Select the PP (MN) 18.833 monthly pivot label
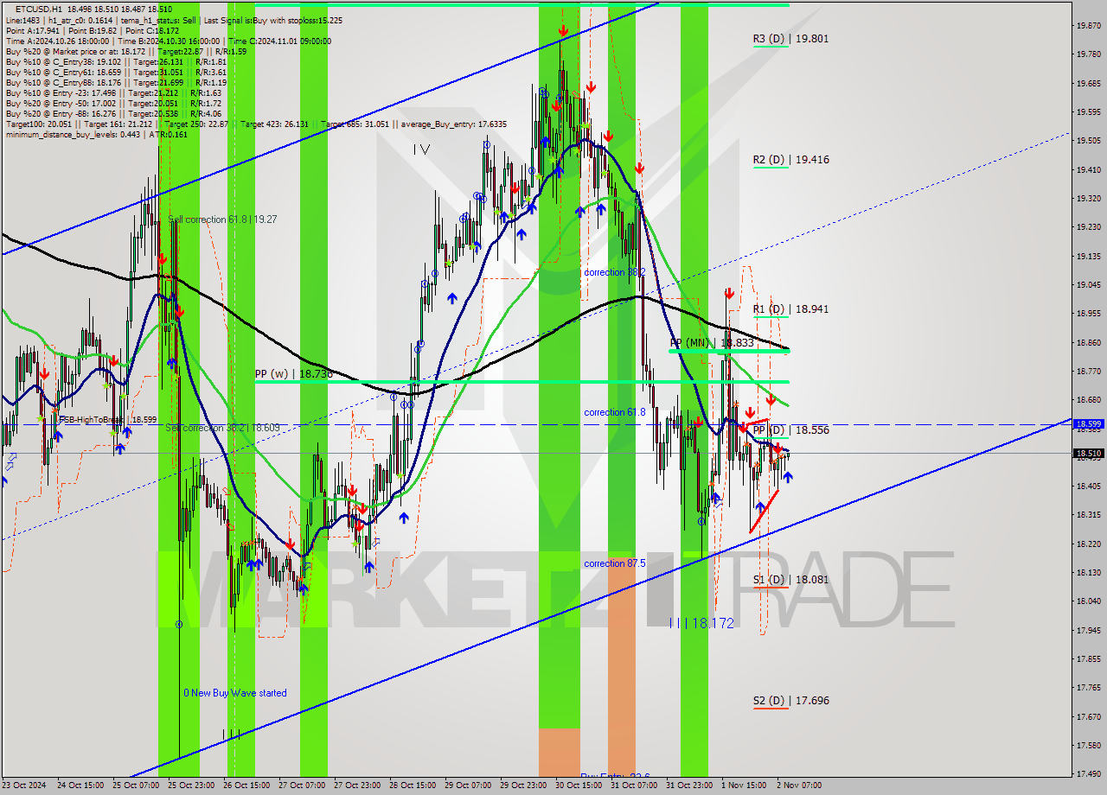 [712, 343]
